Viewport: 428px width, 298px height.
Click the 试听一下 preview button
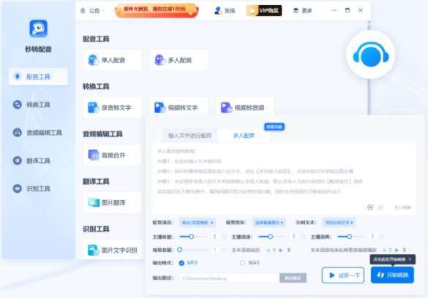click(x=343, y=275)
